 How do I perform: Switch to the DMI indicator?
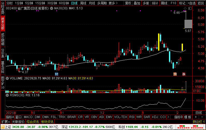(x=37, y=117)
